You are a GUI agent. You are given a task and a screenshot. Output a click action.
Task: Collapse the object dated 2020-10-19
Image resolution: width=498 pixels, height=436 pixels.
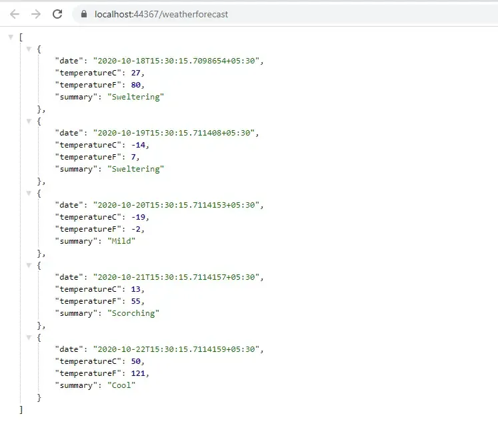pos(29,121)
